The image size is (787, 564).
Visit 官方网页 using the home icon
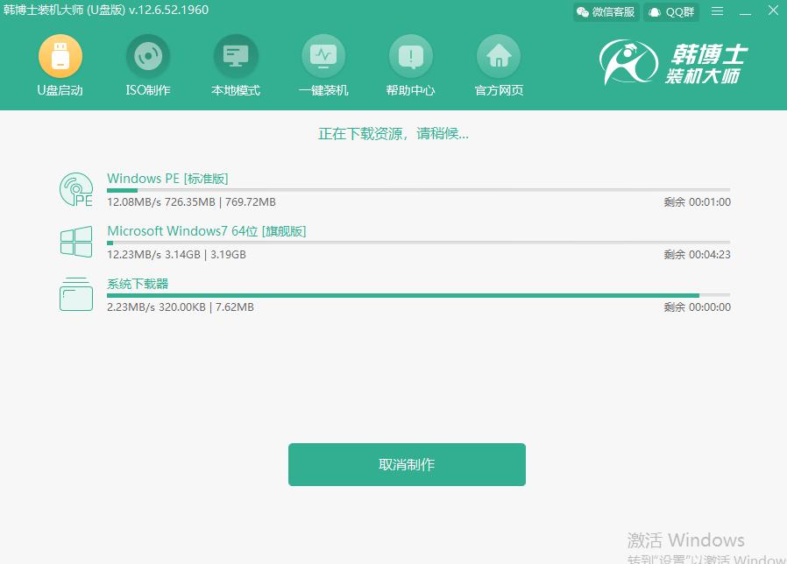click(x=499, y=54)
